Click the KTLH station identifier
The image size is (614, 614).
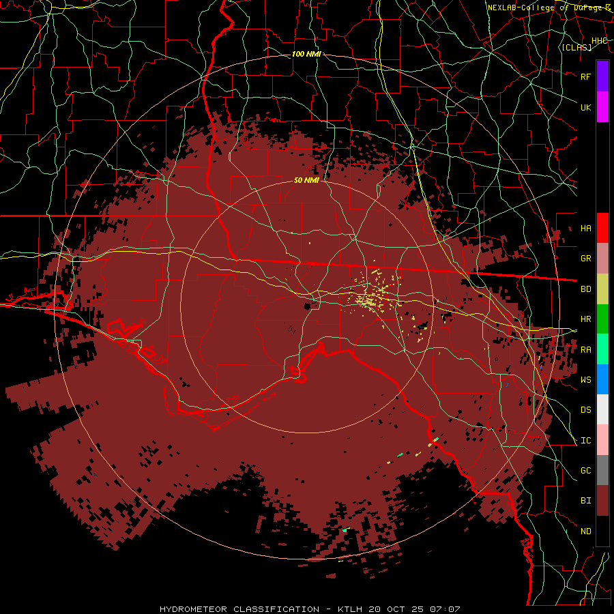pos(350,609)
